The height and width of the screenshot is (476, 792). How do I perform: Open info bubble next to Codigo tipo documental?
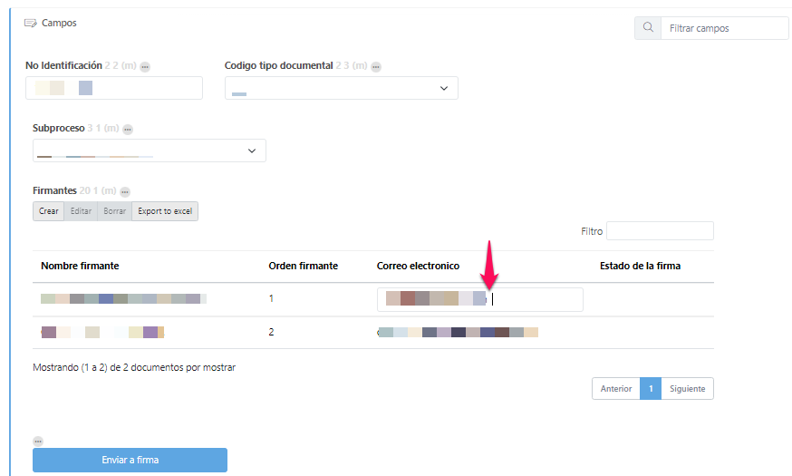tap(376, 67)
